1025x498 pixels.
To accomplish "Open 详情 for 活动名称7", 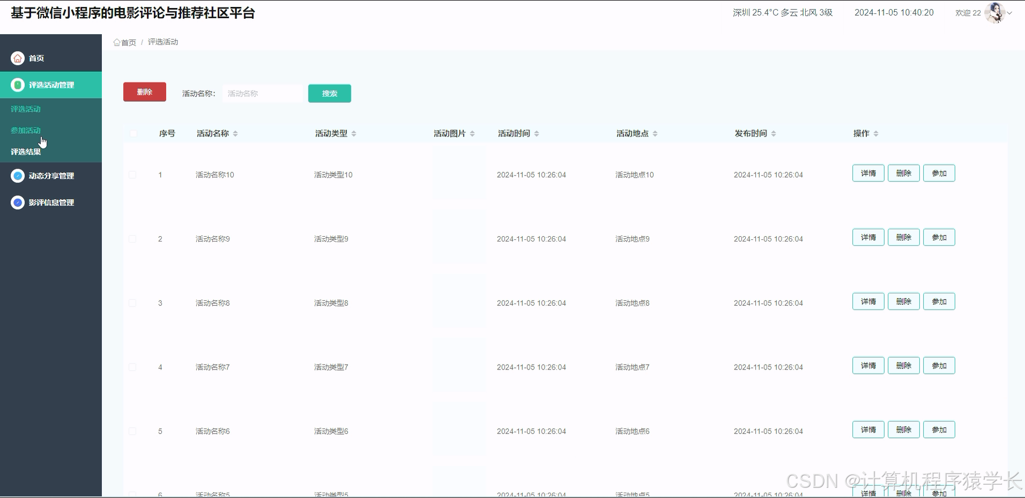I will (868, 366).
